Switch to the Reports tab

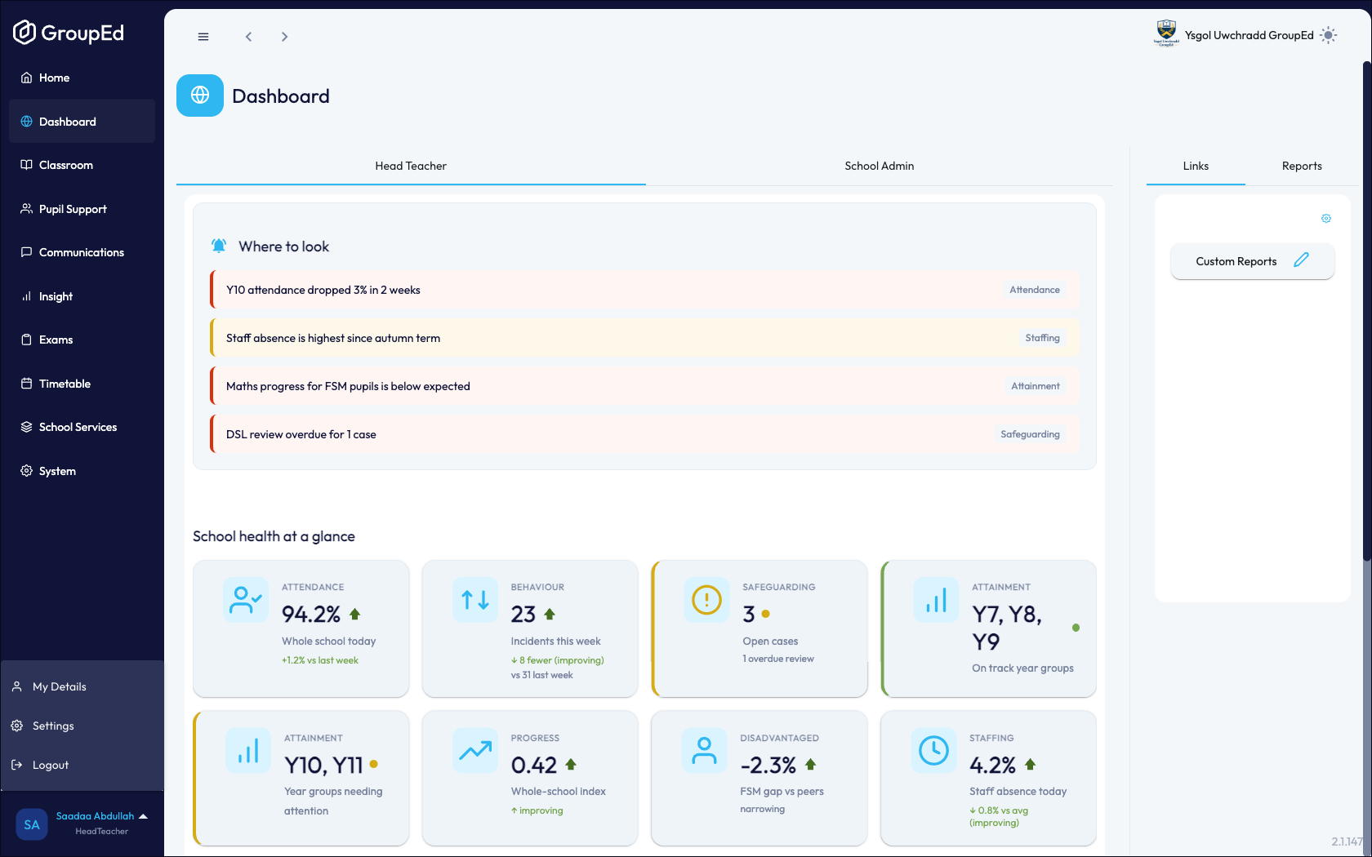tap(1302, 166)
